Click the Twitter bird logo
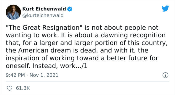This screenshot has width=175, height=95. point(165,8)
